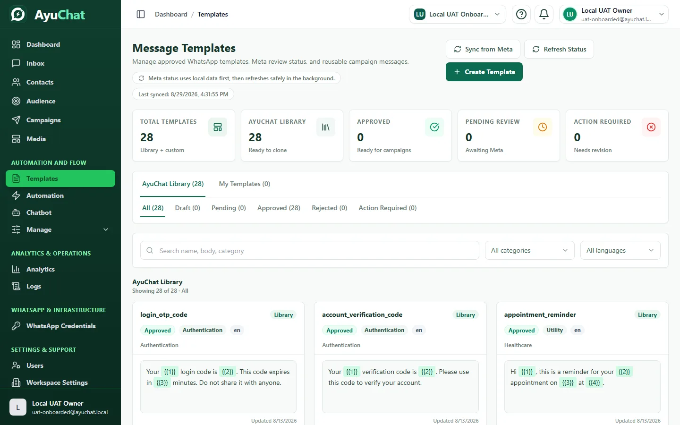Click the Last synced timestamp chip
Image resolution: width=680 pixels, height=425 pixels.
coord(183,94)
